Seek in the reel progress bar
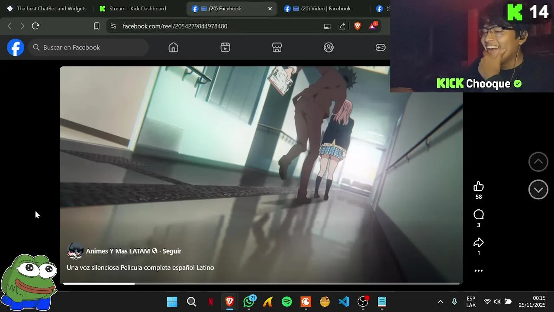This screenshot has width=554, height=312. [261, 284]
